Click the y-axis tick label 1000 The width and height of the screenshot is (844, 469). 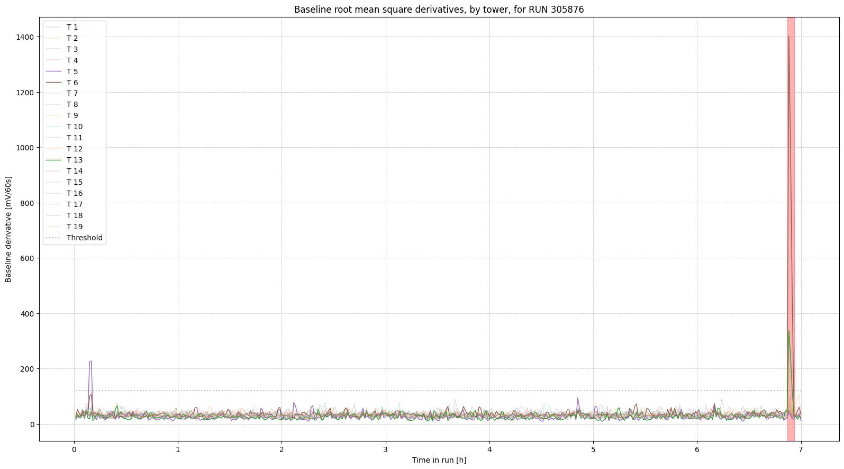[x=24, y=148]
